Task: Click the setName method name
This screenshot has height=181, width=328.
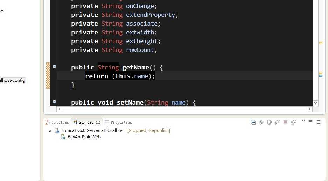Action: click(130, 102)
